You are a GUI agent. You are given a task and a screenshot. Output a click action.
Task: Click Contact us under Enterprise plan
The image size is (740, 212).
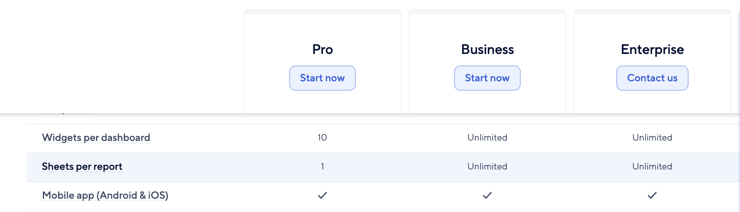tap(652, 78)
